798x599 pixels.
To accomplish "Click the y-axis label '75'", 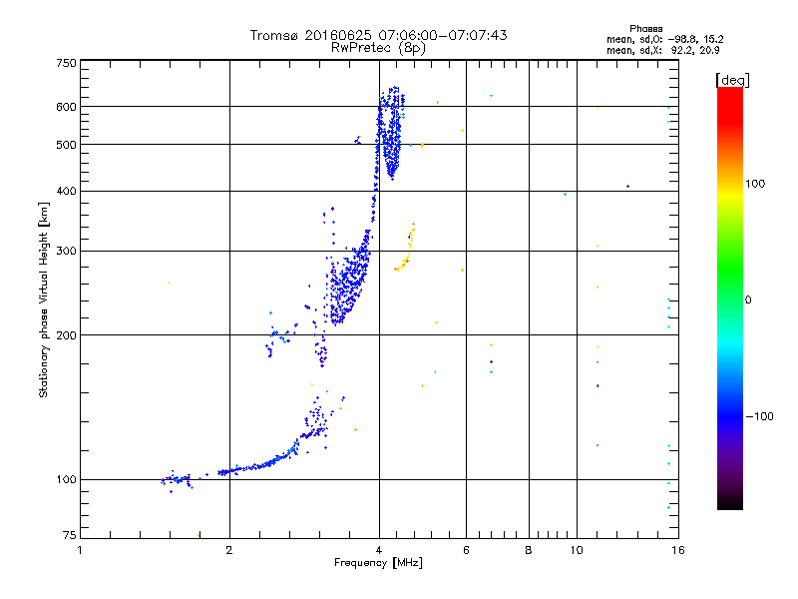I will (x=70, y=535).
